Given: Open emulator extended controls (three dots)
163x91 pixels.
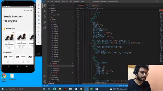Looking at the screenshot, I should click(38, 42).
